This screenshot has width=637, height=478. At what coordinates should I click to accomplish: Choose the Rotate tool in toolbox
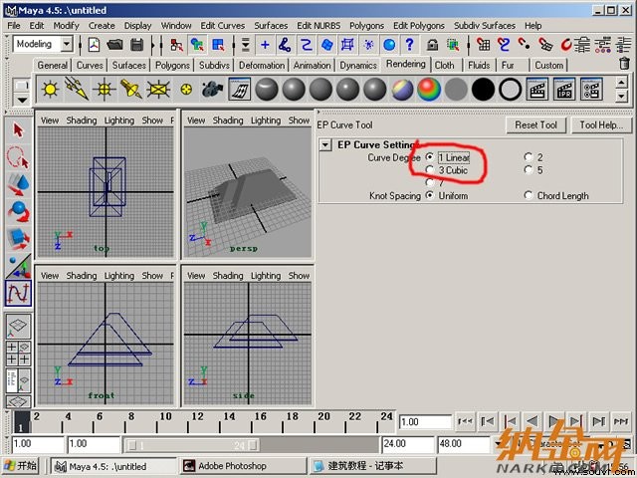tap(18, 211)
